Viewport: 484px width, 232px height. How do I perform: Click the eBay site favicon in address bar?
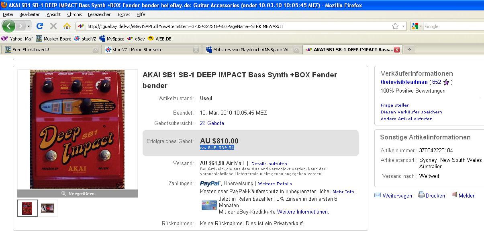81,26
